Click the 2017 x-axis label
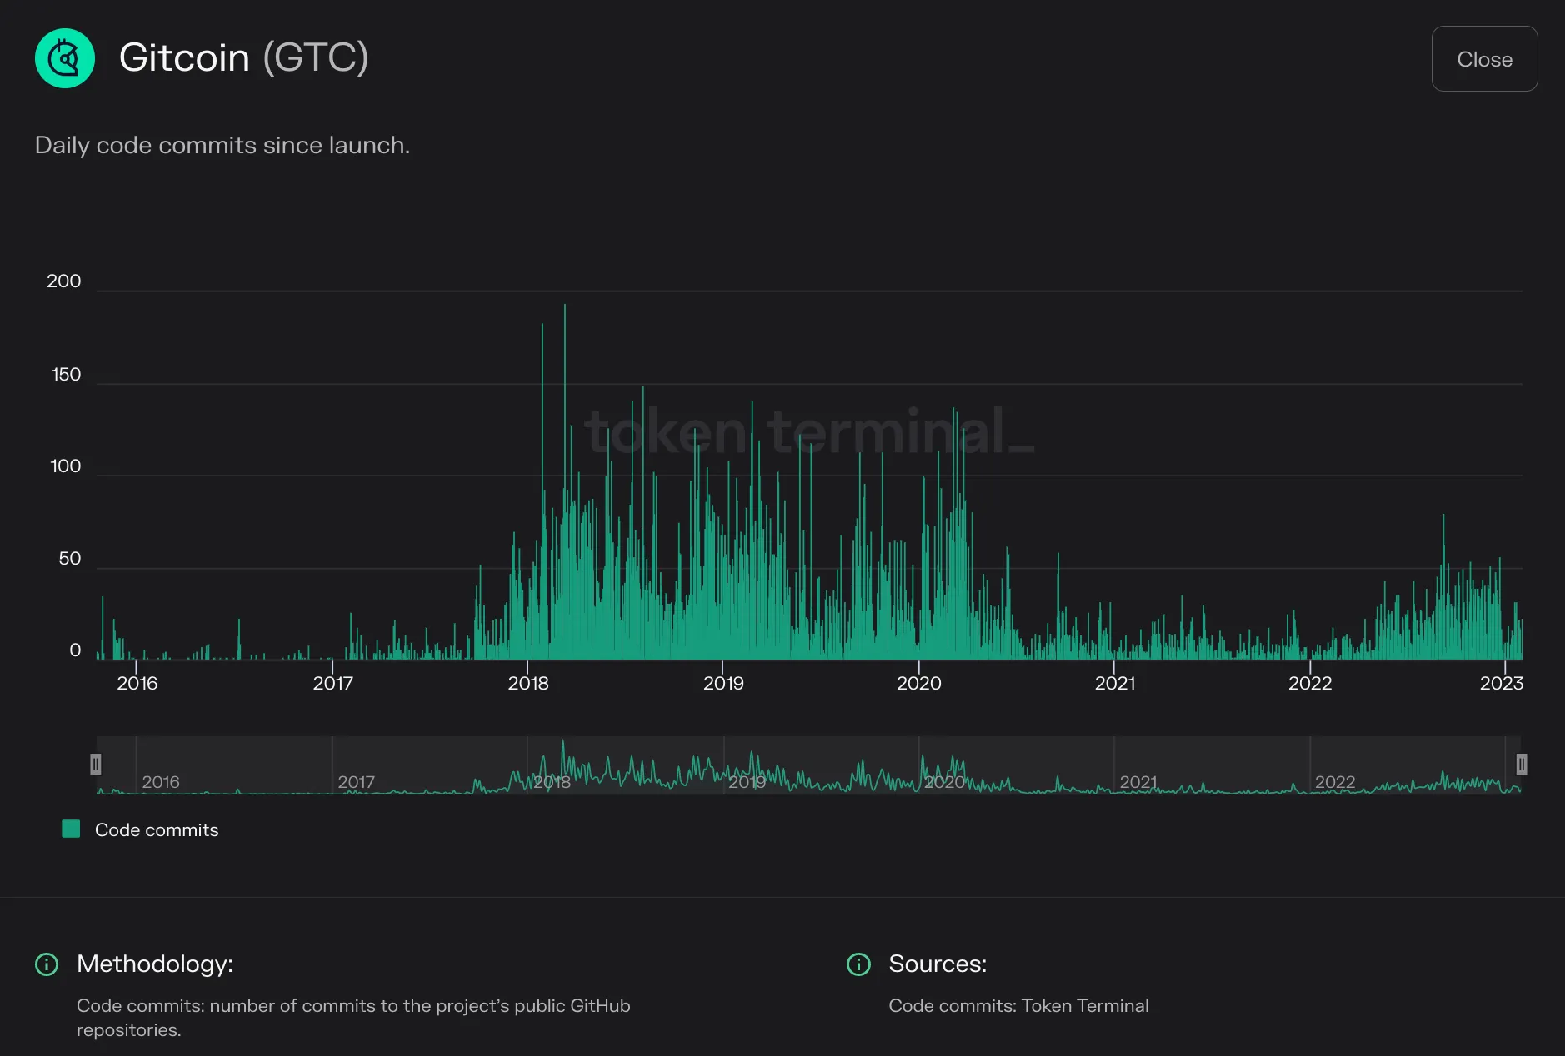The height and width of the screenshot is (1056, 1565). coord(333,683)
